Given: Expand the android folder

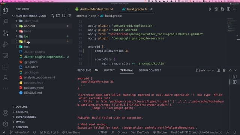Looking at the screenshot, I should point(16,26).
